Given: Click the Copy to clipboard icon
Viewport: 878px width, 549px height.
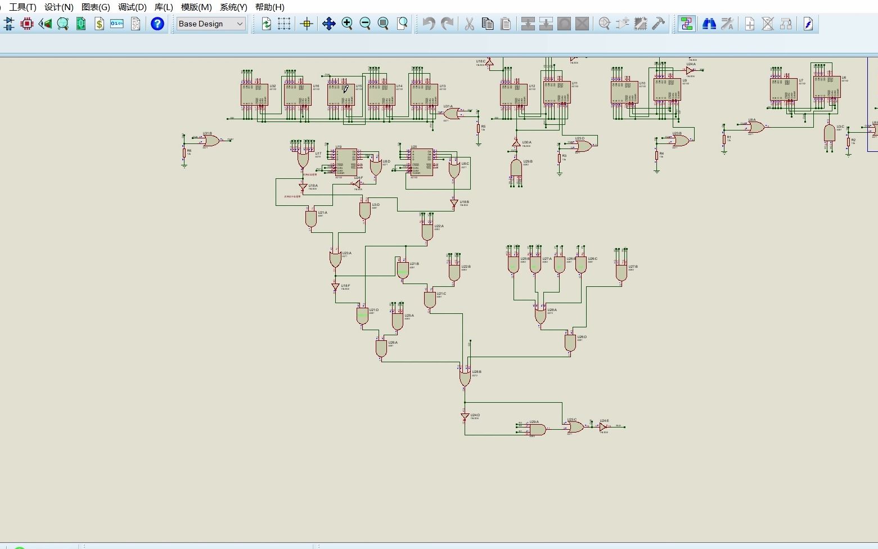Looking at the screenshot, I should [488, 24].
